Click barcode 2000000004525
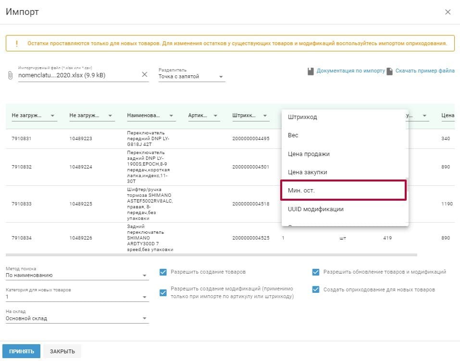The width and height of the screenshot is (460, 361). click(251, 238)
